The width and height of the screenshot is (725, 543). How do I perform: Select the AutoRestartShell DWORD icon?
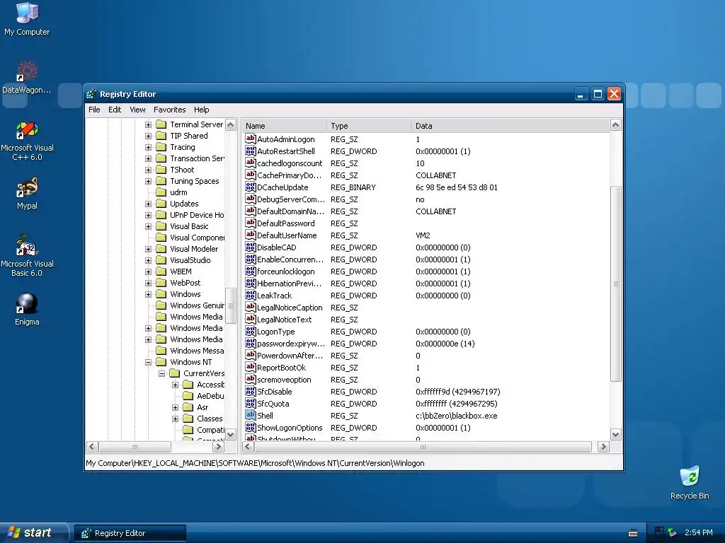(250, 151)
